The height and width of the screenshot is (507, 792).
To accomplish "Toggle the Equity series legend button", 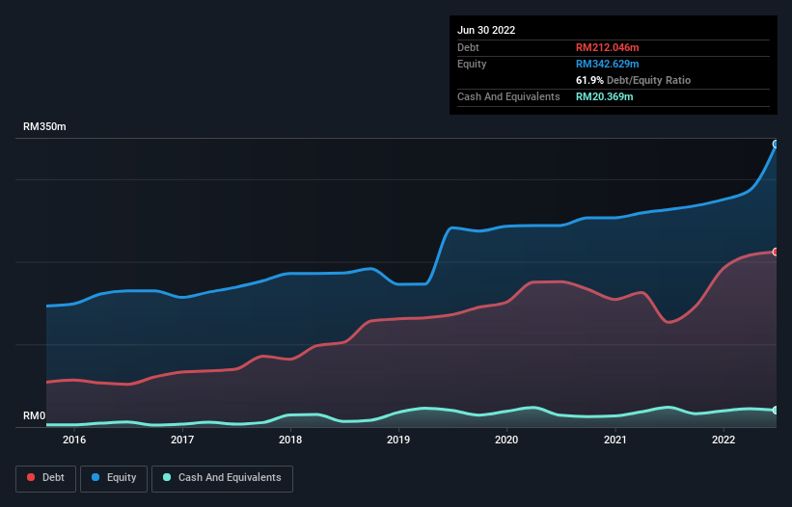I will coord(114,478).
